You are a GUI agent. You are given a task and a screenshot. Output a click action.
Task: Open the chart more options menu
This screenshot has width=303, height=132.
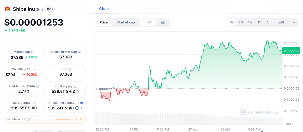pos(293,22)
